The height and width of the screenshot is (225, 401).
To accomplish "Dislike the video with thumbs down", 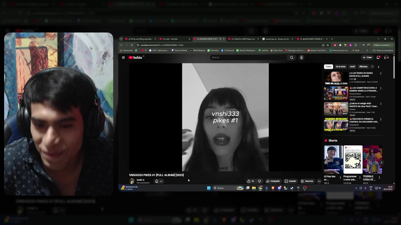I will click(x=259, y=181).
